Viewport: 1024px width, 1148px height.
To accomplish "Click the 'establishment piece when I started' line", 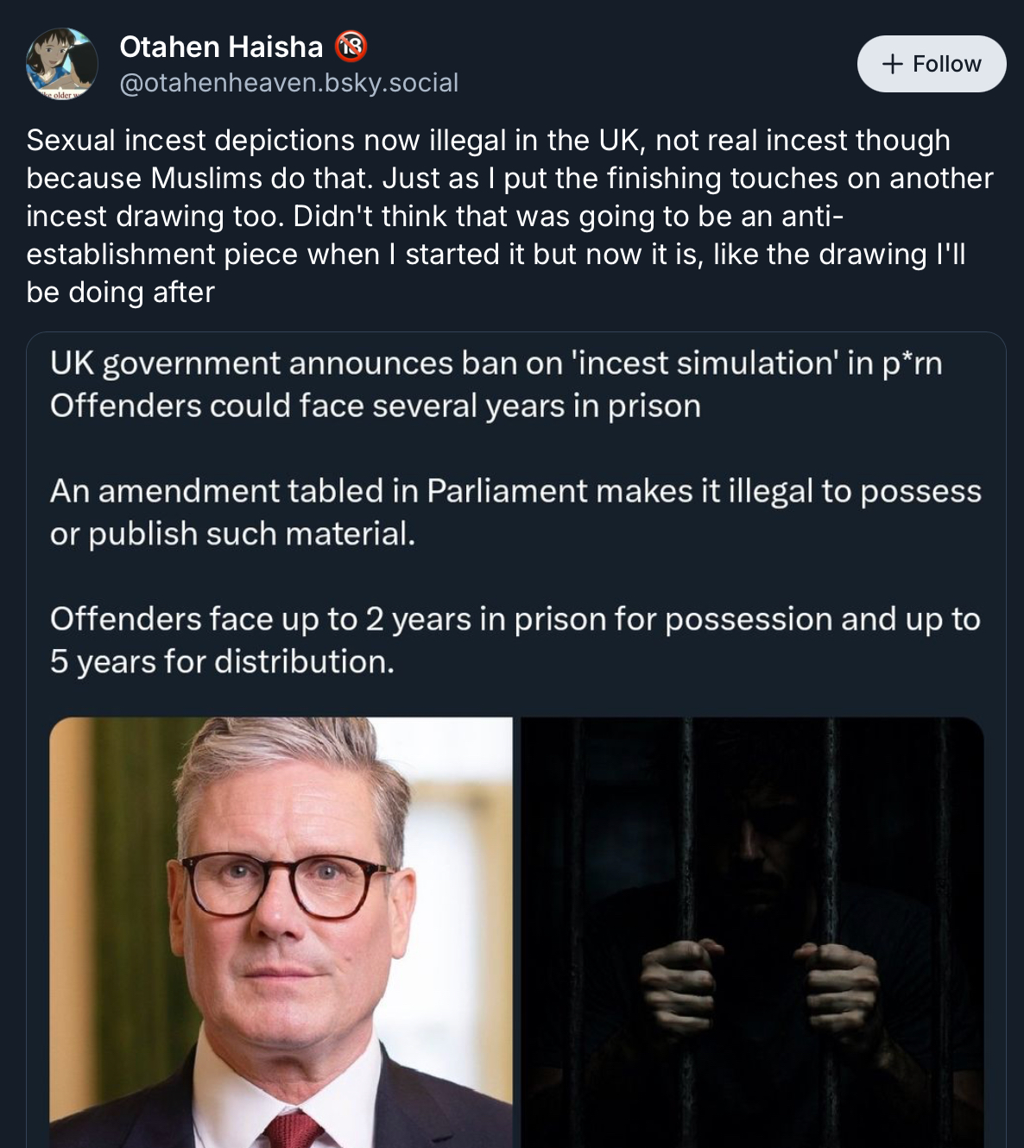I will coord(496,254).
